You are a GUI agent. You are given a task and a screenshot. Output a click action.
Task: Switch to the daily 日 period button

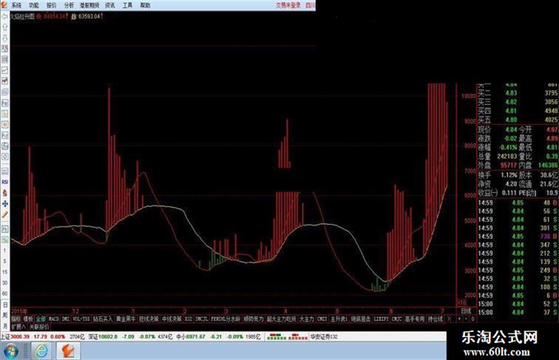tap(5, 305)
